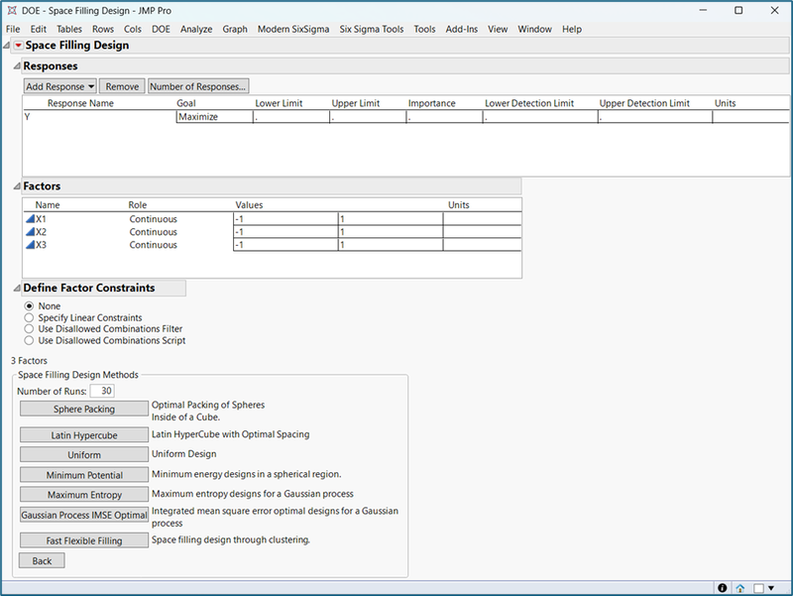
Task: Click the info icon in status bar
Action: tap(723, 587)
